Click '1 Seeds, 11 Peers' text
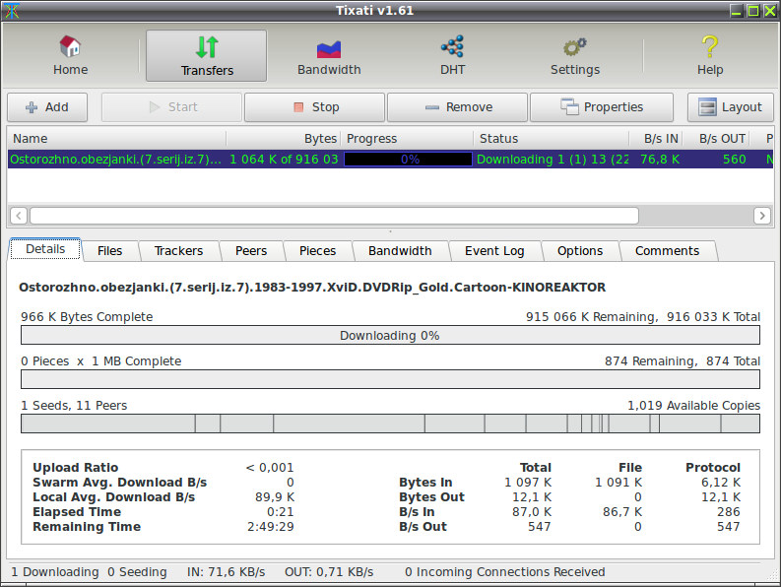 74,406
